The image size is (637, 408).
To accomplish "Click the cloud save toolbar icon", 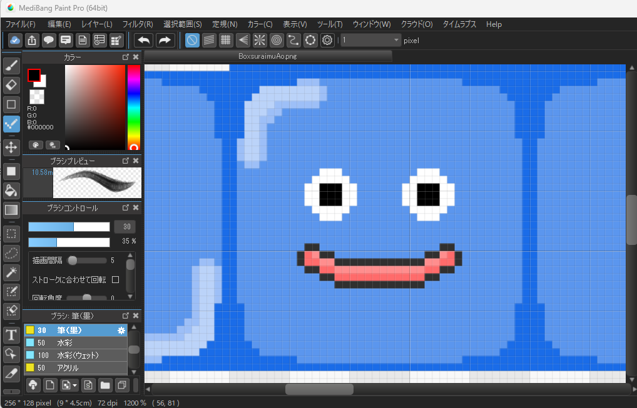I will pos(15,40).
